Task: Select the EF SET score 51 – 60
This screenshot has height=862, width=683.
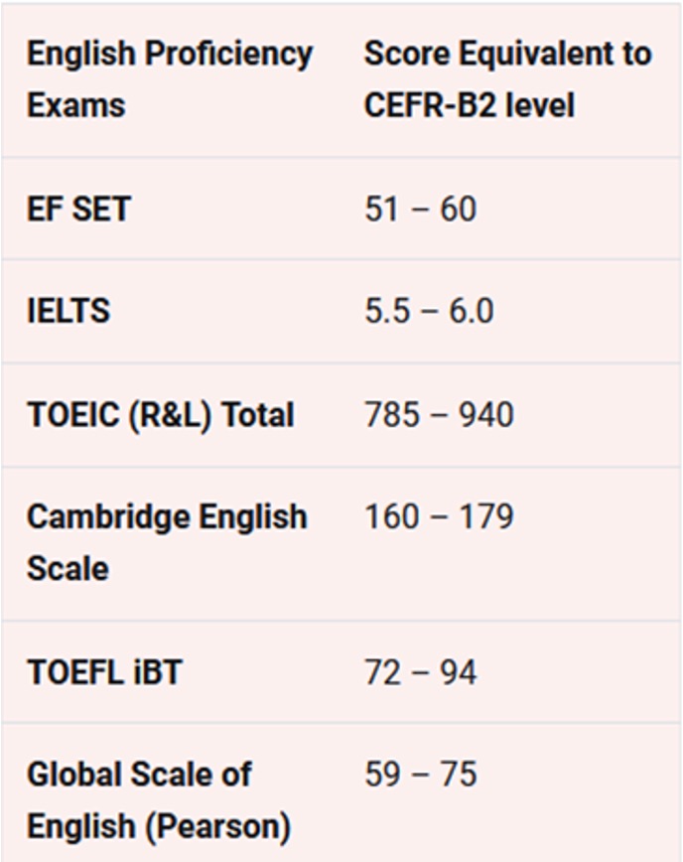Action: (x=420, y=210)
